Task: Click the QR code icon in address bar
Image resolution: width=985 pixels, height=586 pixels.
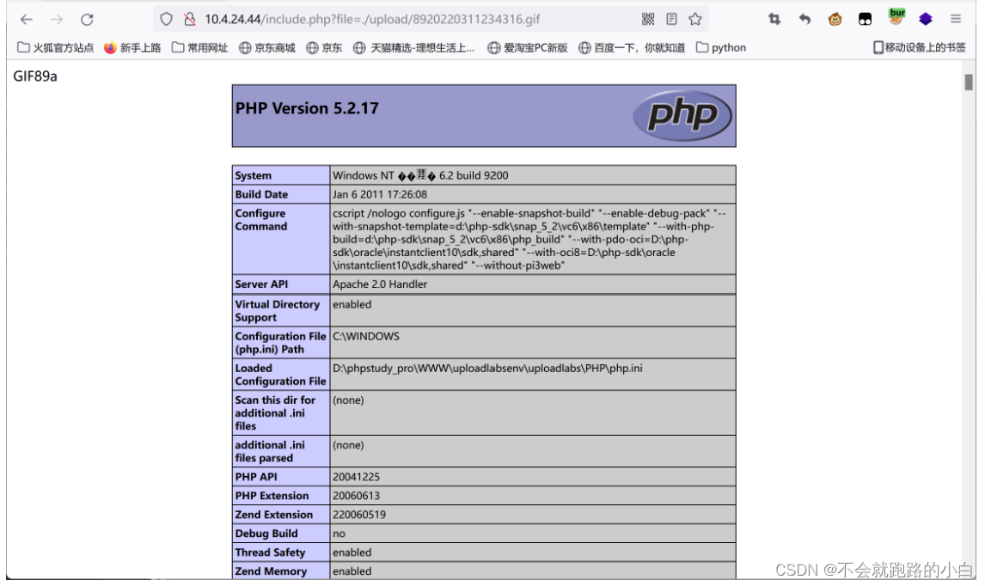Action: point(648,20)
